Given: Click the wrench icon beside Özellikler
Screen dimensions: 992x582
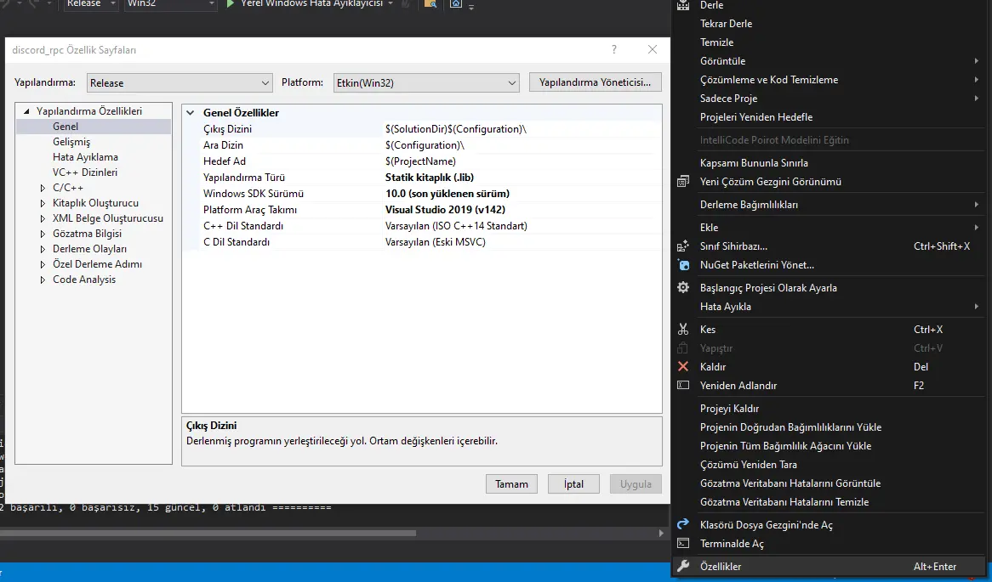Looking at the screenshot, I should point(683,567).
